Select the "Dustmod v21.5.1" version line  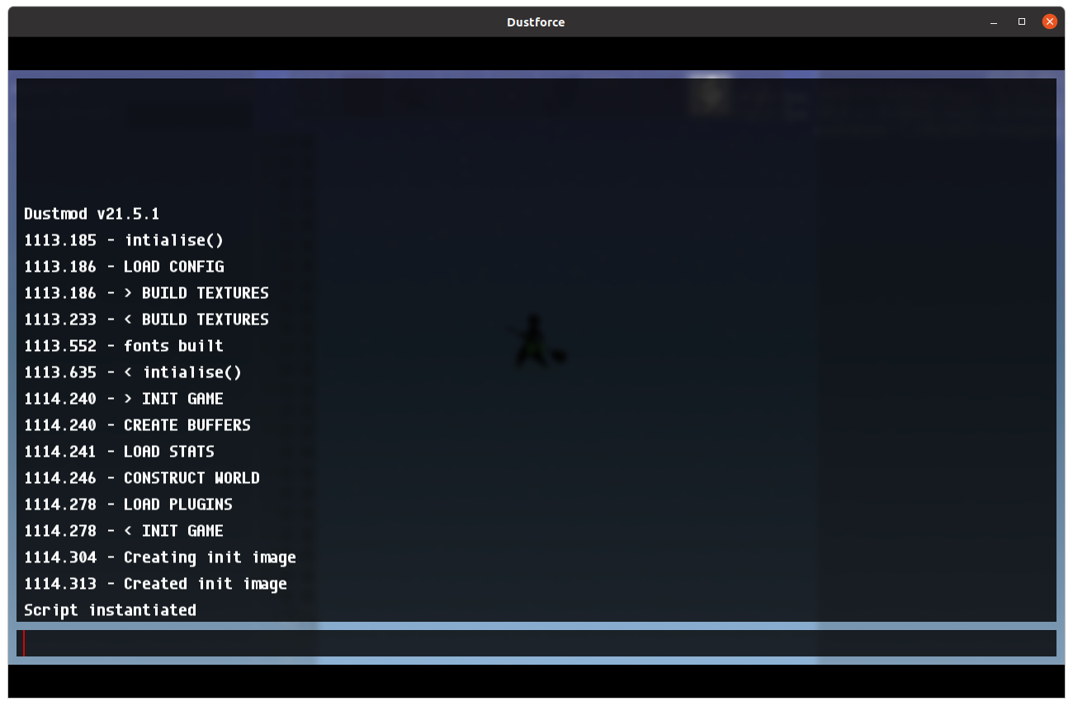(92, 214)
